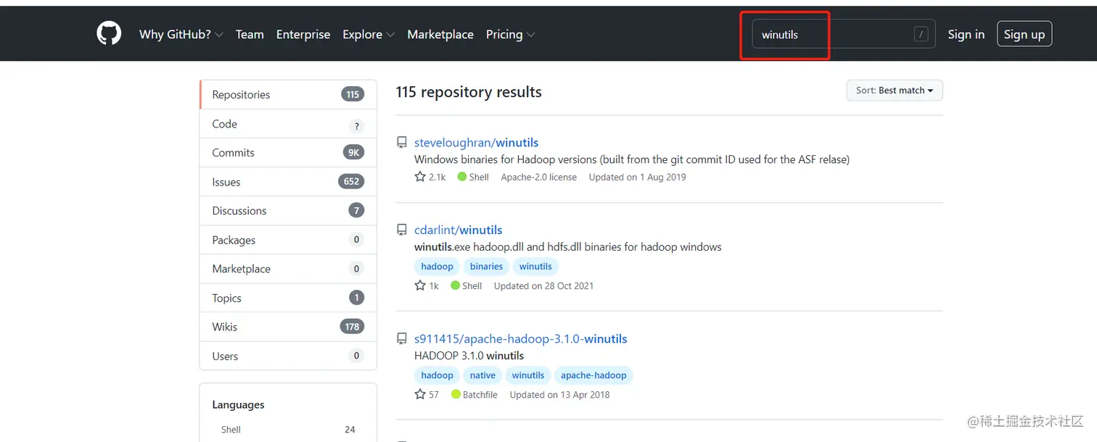
Task: Select Marketplace in the sidebar filters
Action: 288,269
